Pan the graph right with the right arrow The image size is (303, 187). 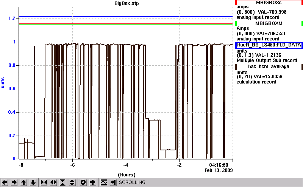tap(14, 182)
